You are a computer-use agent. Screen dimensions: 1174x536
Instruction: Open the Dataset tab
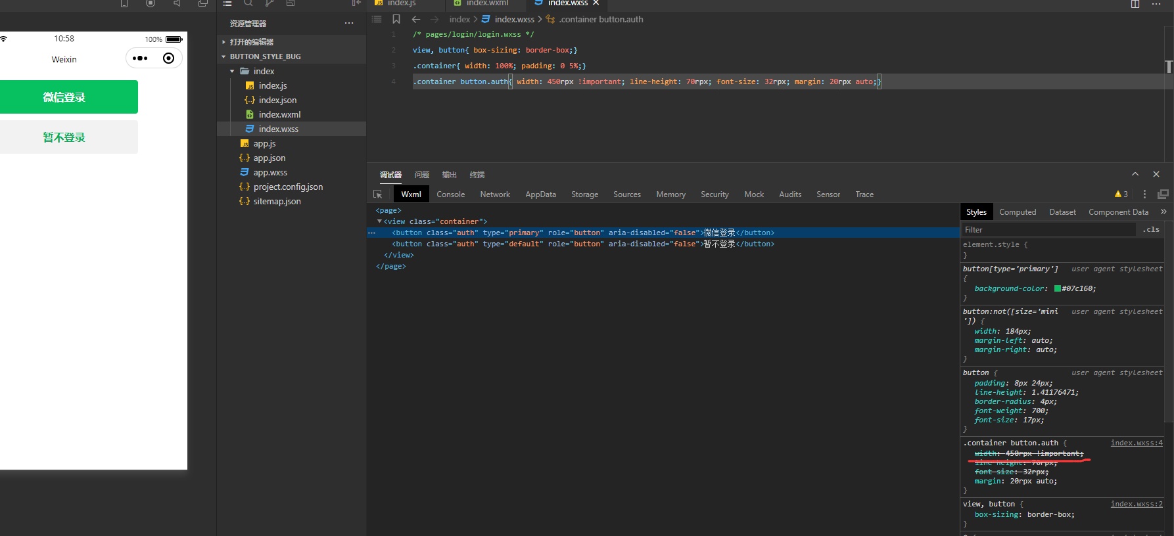click(x=1062, y=212)
